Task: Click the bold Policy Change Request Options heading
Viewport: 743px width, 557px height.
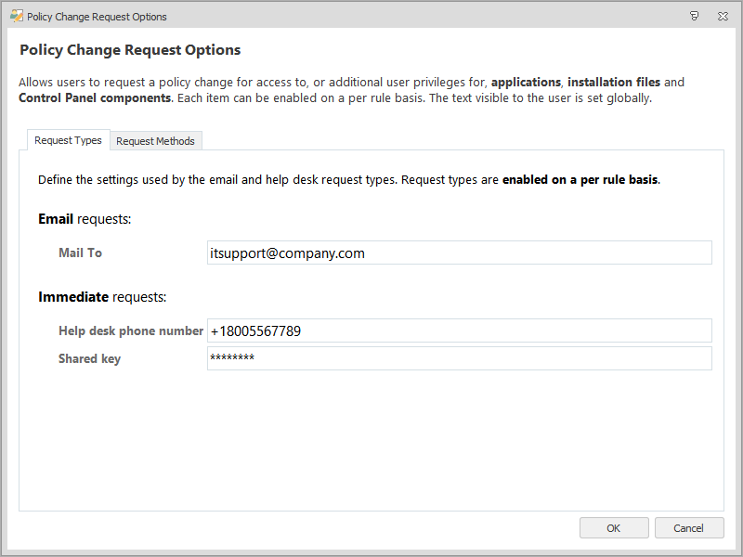Action: pyautogui.click(x=130, y=50)
